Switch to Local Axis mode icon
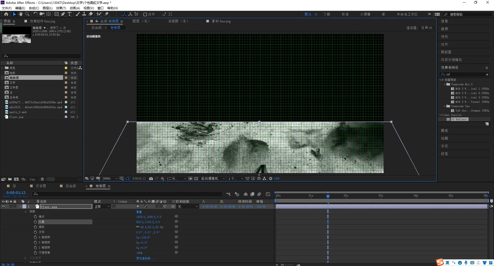 (124, 14)
